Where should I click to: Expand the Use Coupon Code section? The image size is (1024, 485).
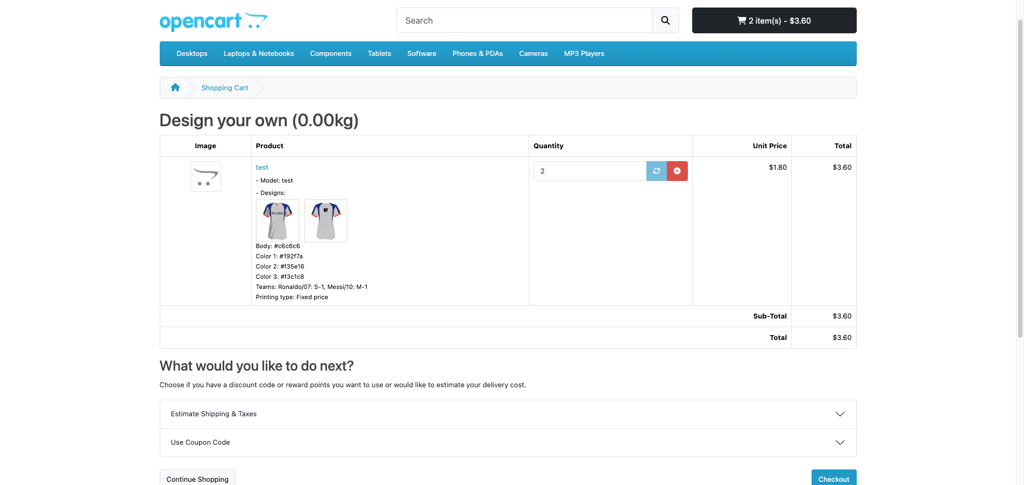(x=508, y=443)
